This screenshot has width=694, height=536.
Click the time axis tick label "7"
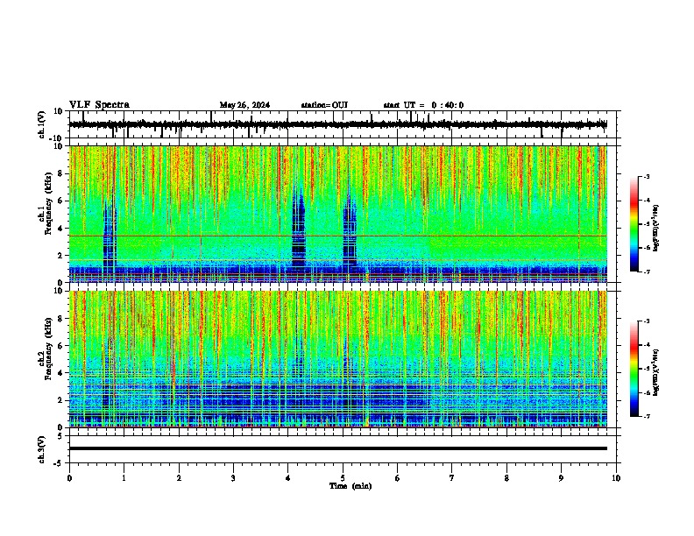coord(452,478)
